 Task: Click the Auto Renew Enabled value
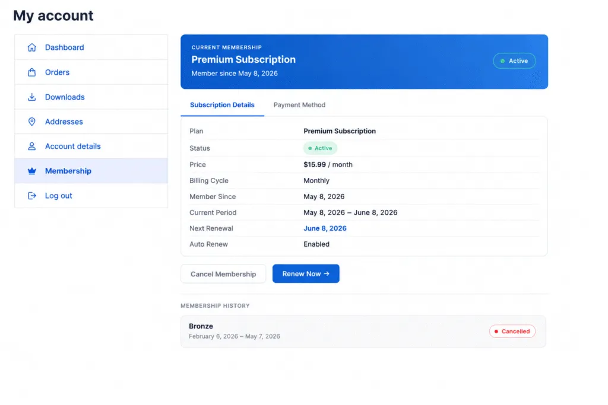[x=316, y=244]
